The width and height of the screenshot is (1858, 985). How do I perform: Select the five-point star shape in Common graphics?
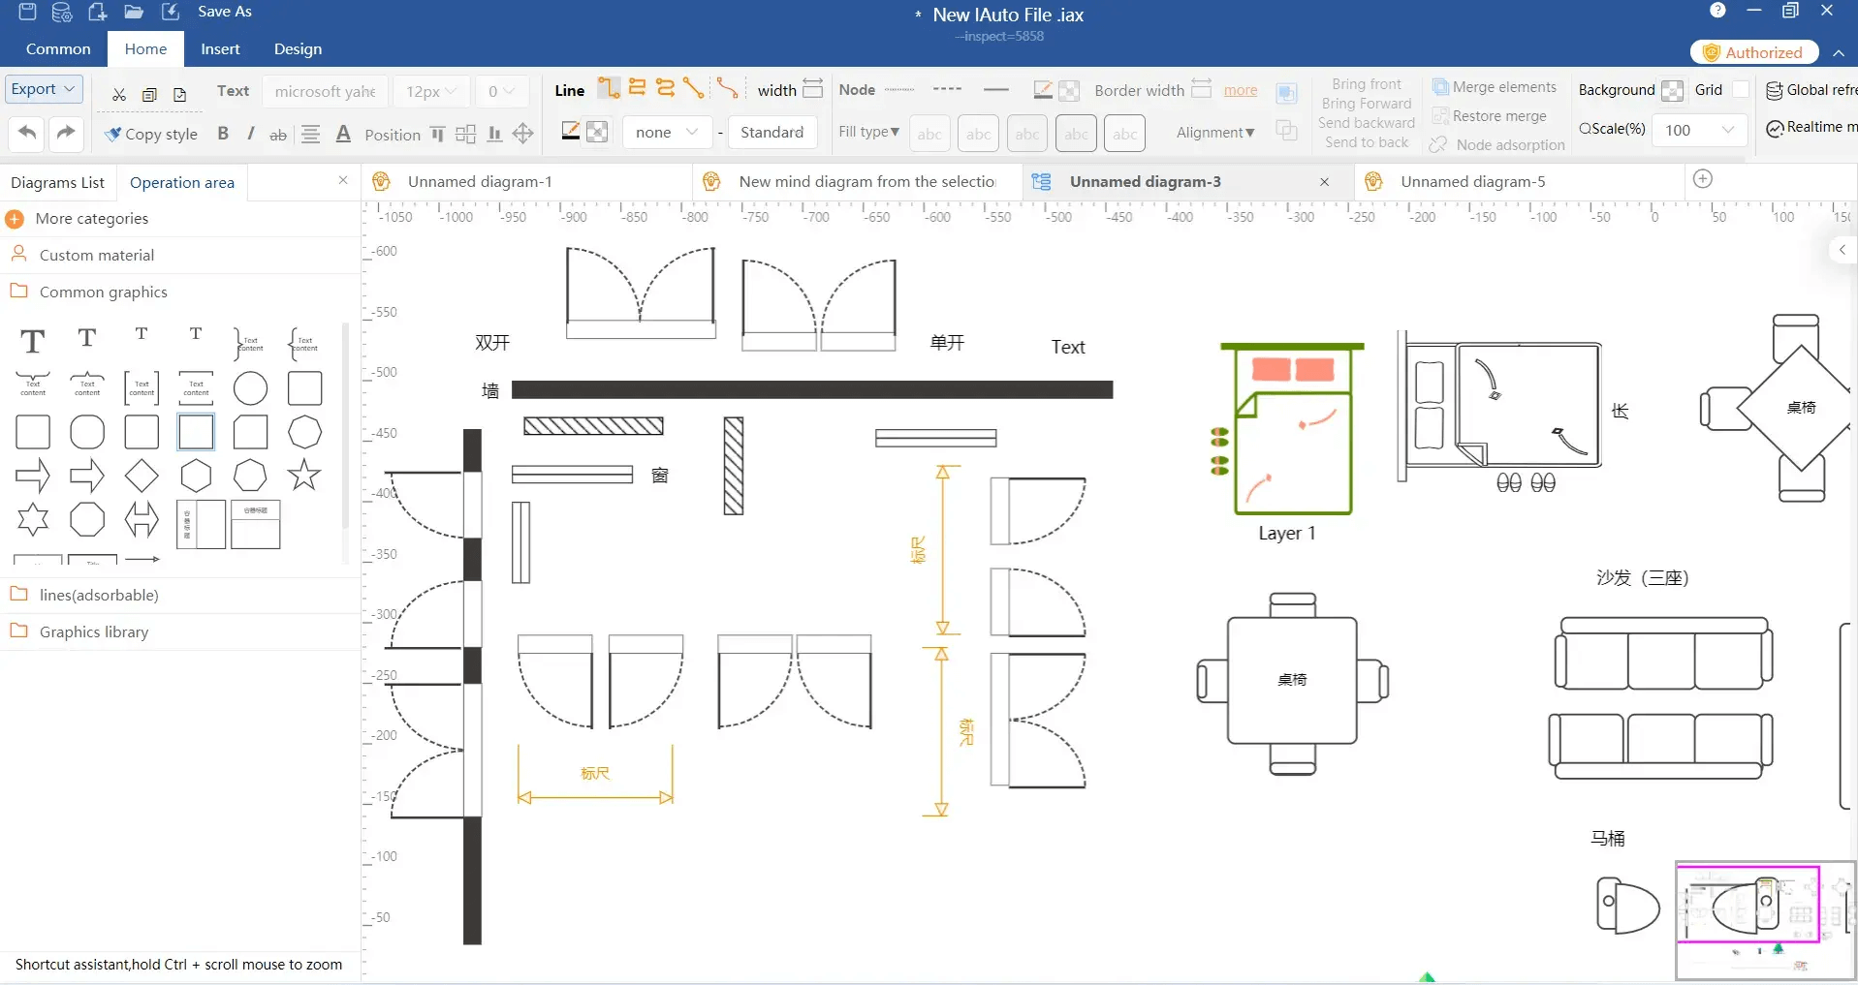[x=304, y=475]
